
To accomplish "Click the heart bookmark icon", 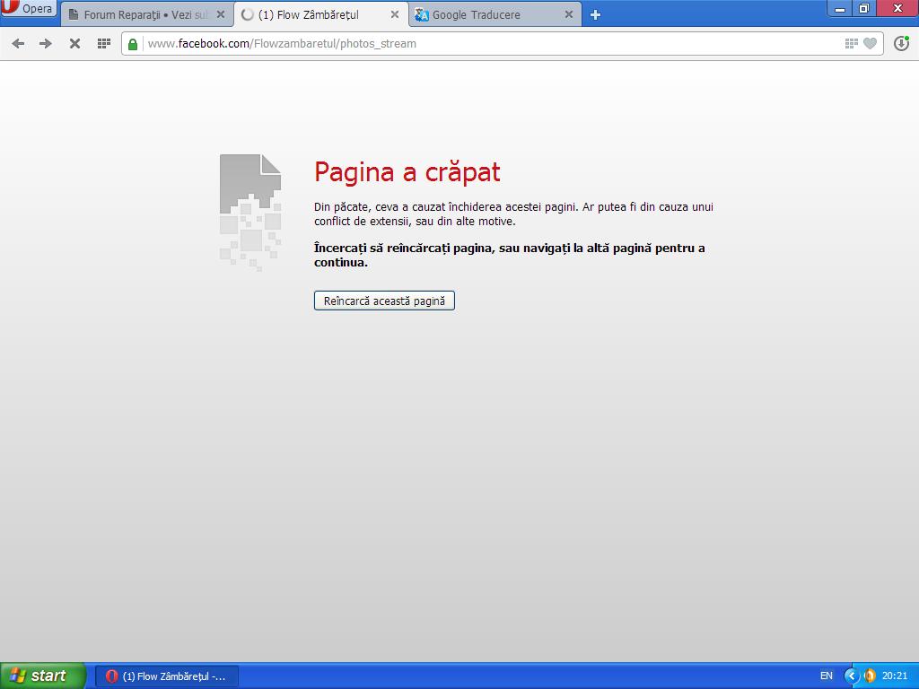I will tap(871, 43).
